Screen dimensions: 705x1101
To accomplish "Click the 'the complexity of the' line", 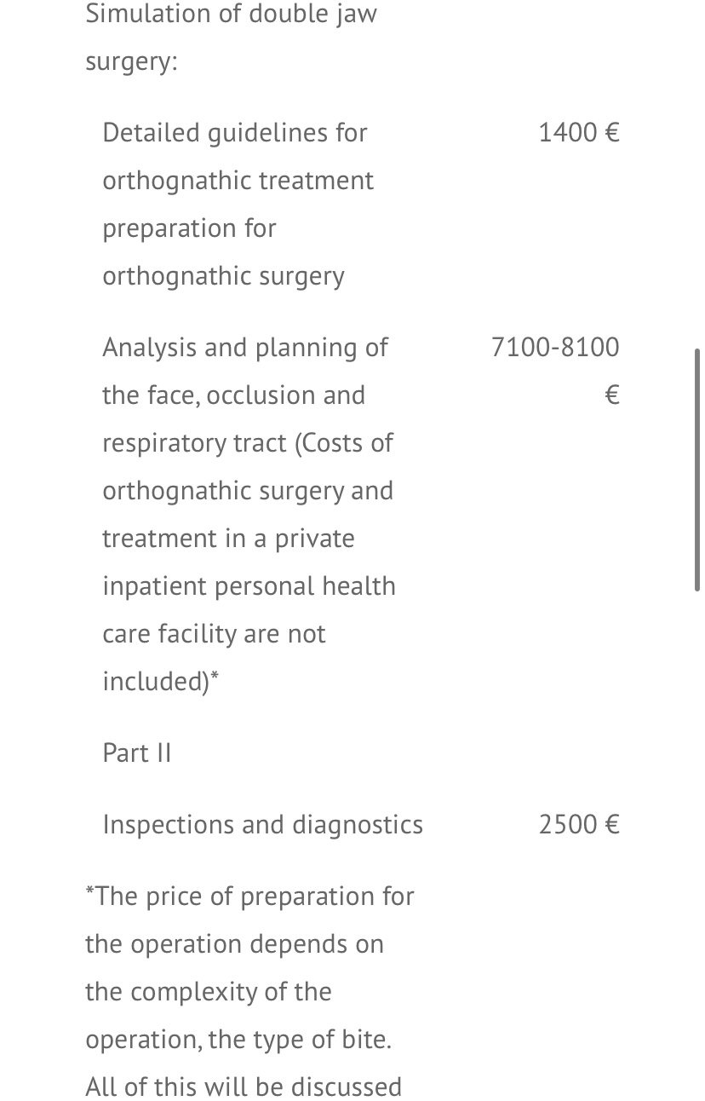I will [x=209, y=992].
